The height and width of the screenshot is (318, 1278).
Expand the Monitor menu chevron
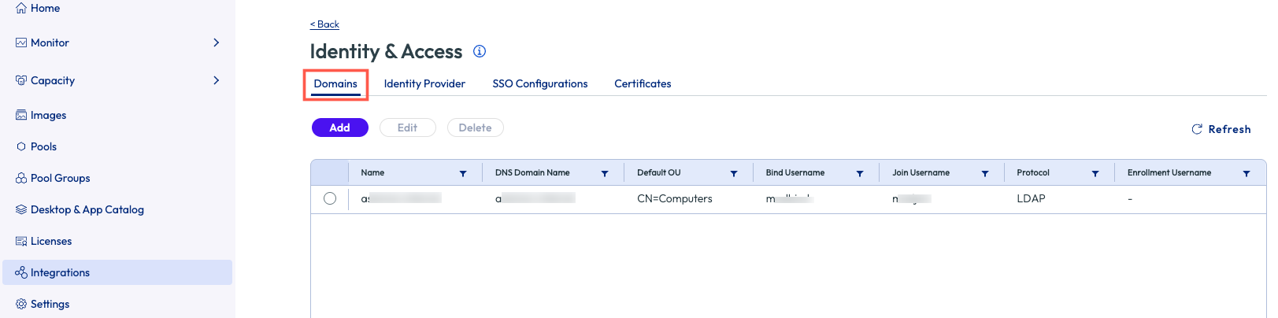pyautogui.click(x=216, y=43)
